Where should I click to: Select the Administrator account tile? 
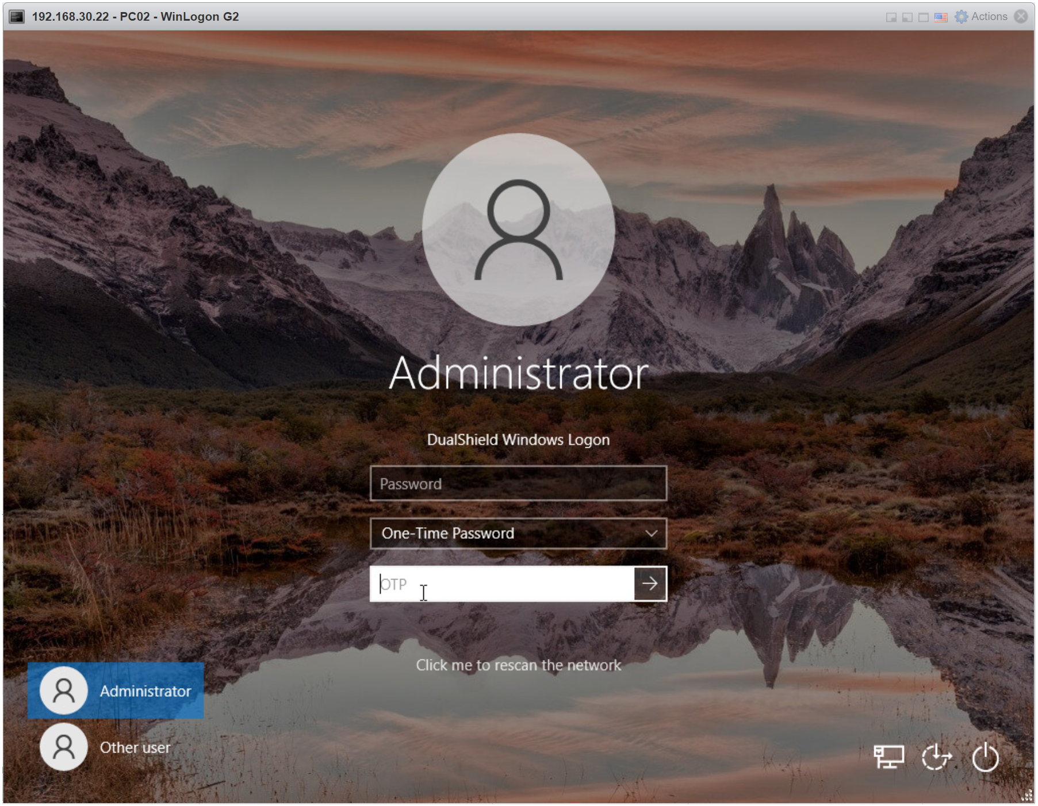116,690
